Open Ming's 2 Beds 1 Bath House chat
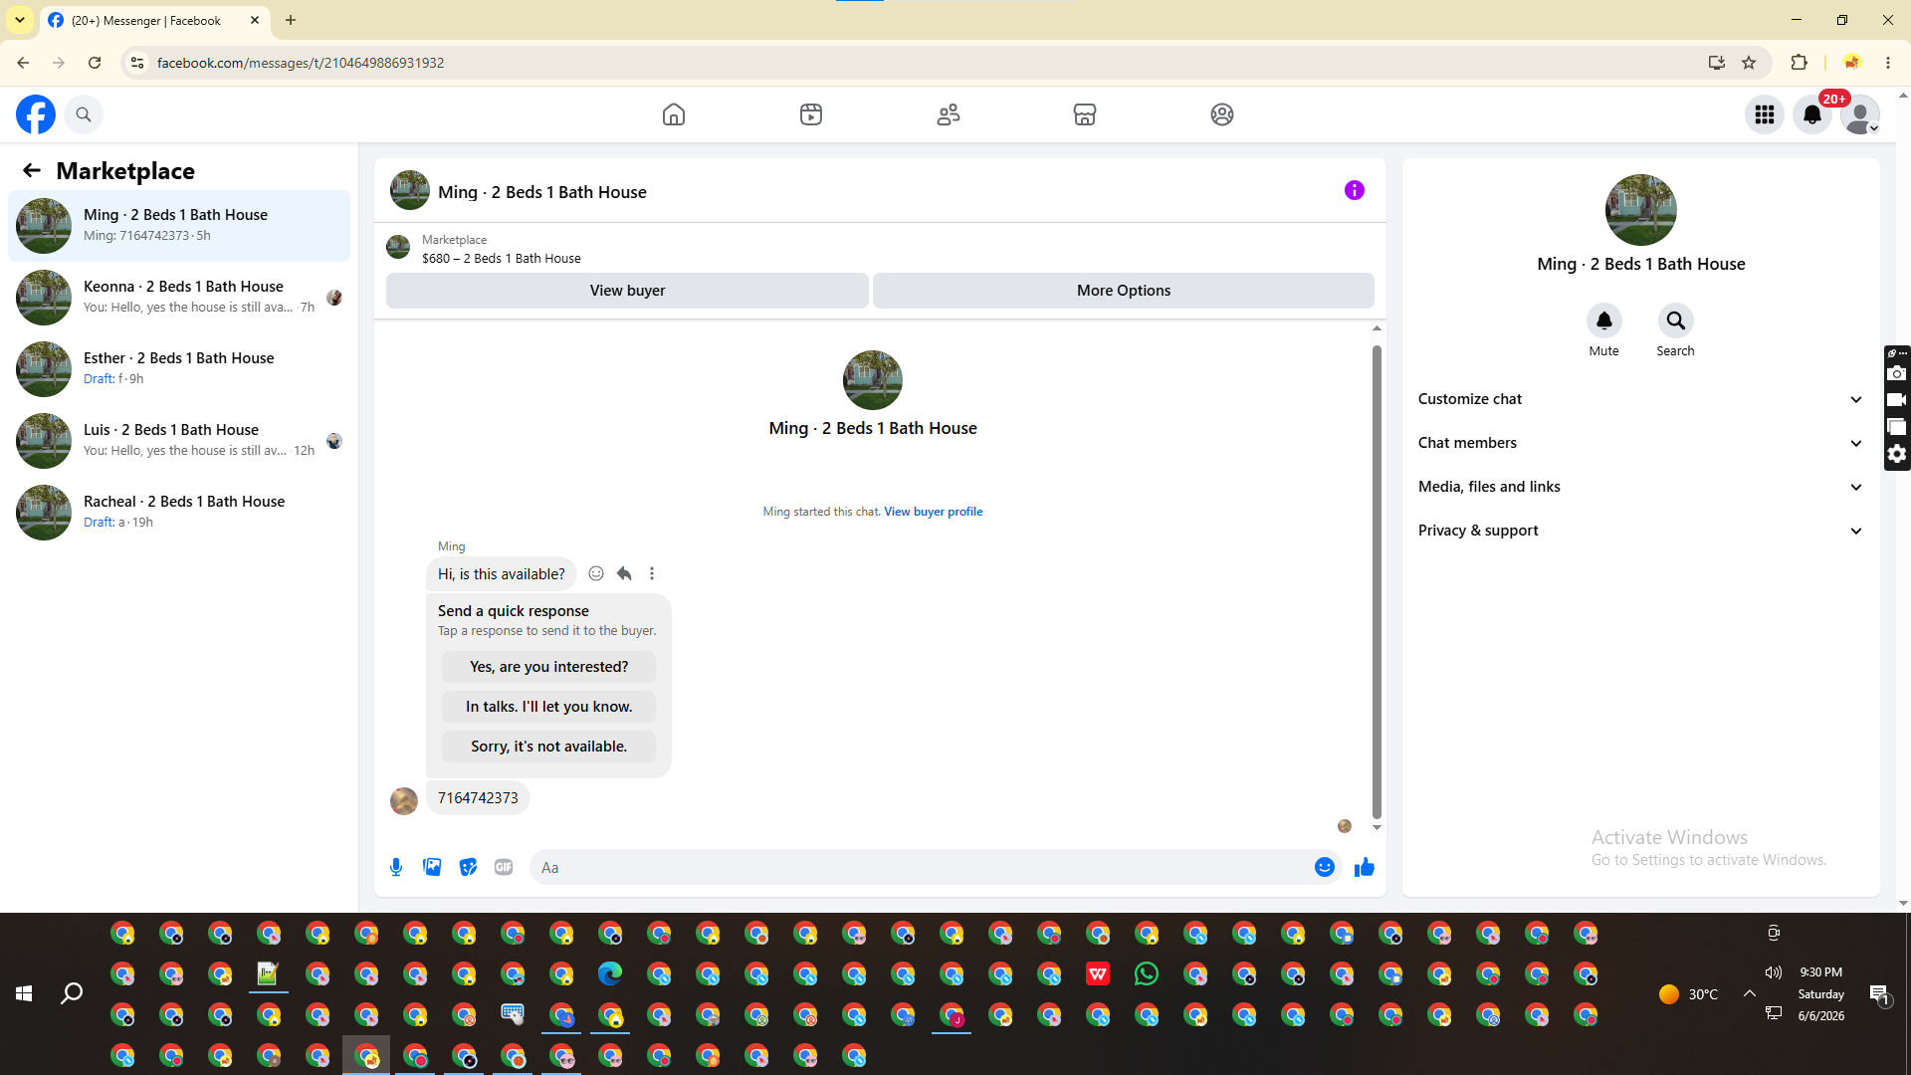 (179, 226)
